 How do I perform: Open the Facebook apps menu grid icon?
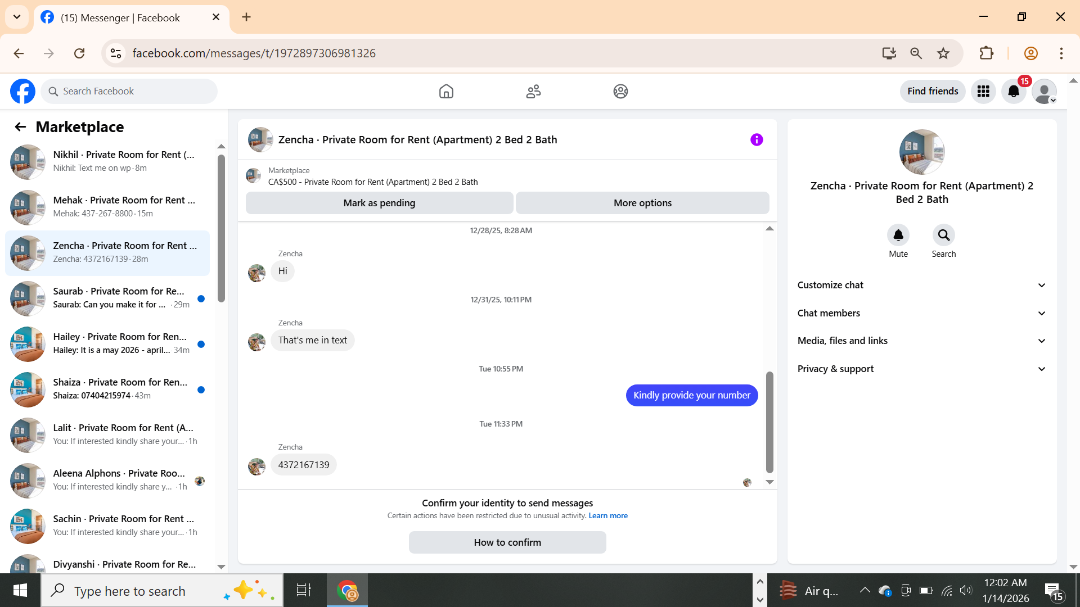[x=983, y=91]
